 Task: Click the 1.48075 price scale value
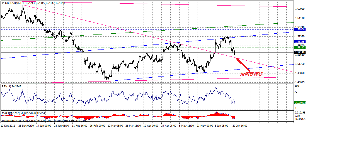[300, 82]
